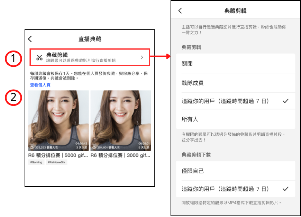Select 戰隊成員 clip permission option
This screenshot has height=217, width=301.
(235, 83)
